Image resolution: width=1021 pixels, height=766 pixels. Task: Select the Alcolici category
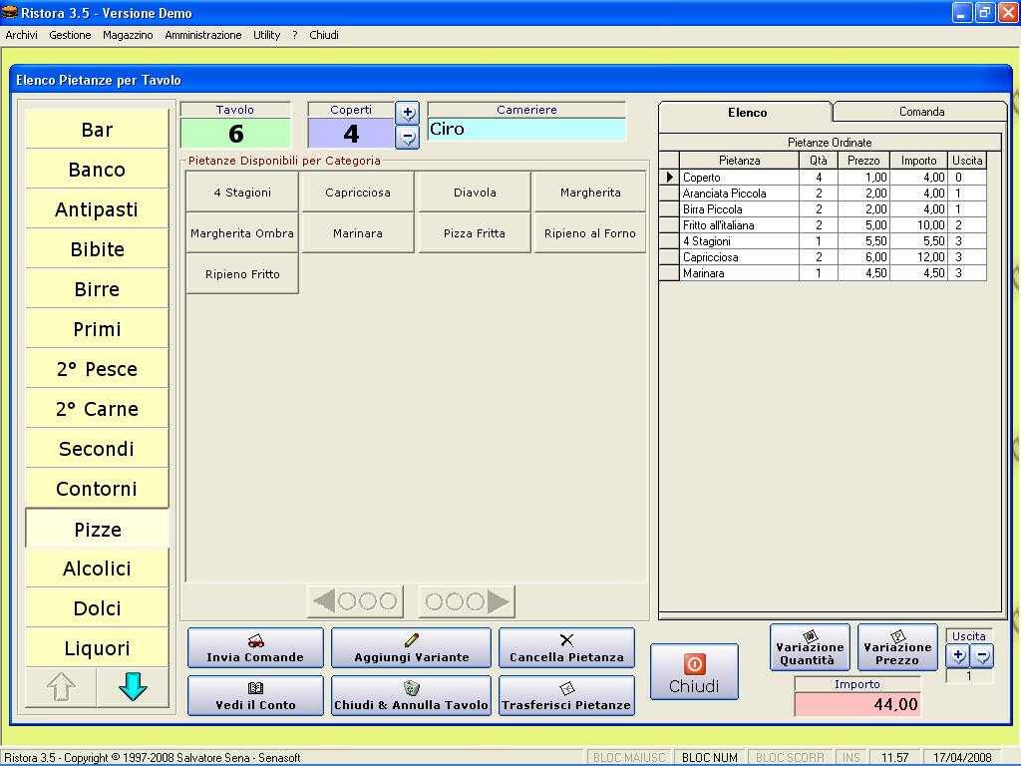[97, 568]
